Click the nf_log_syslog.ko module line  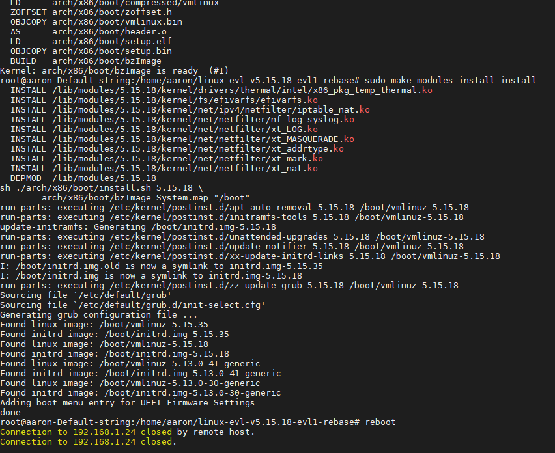pyautogui.click(x=182, y=120)
